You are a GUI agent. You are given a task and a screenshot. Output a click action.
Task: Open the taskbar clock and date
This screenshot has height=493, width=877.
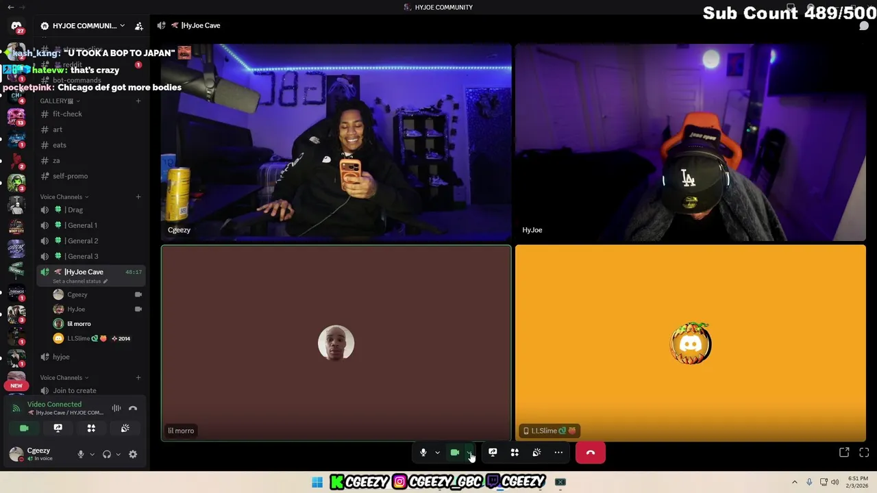pyautogui.click(x=858, y=482)
